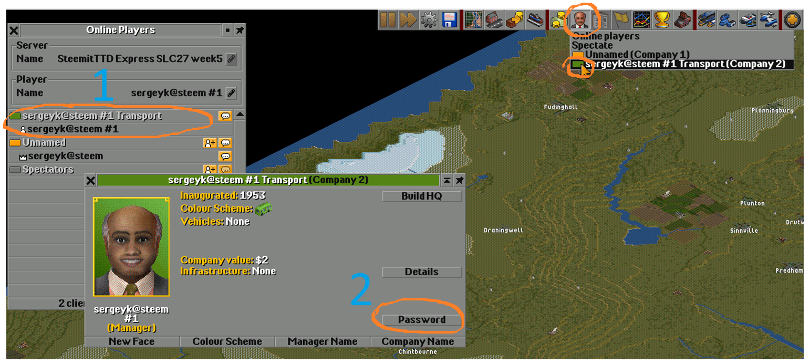Open company Details button
This screenshot has height=364, width=810.
[422, 272]
